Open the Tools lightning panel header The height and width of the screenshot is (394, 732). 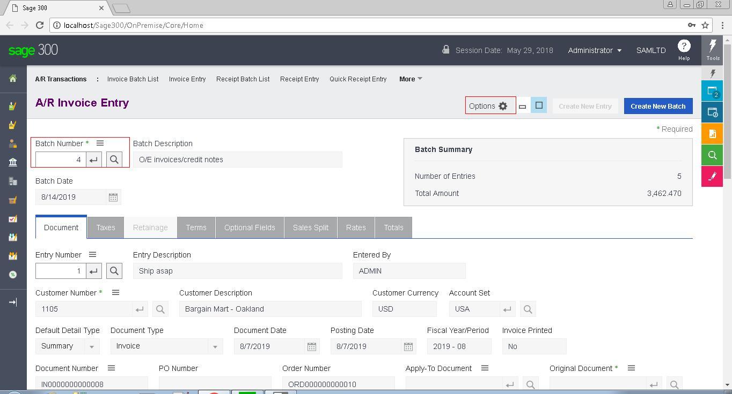coord(713,50)
